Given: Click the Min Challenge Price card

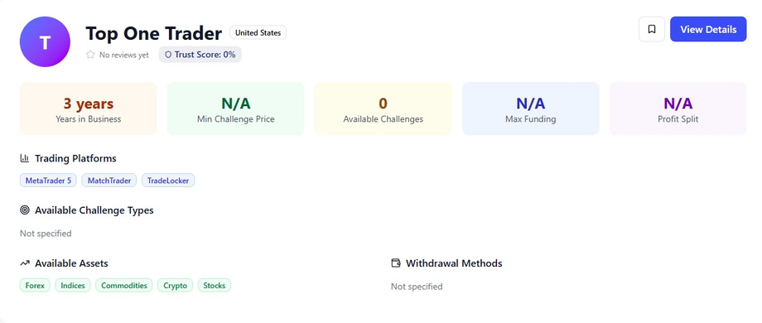Looking at the screenshot, I should (x=236, y=108).
